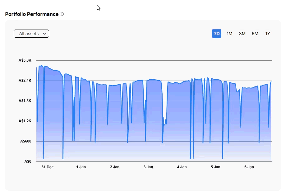This screenshot has width=286, height=196.
Task: Click the A$2.4K axis label
Action: [x=25, y=81]
